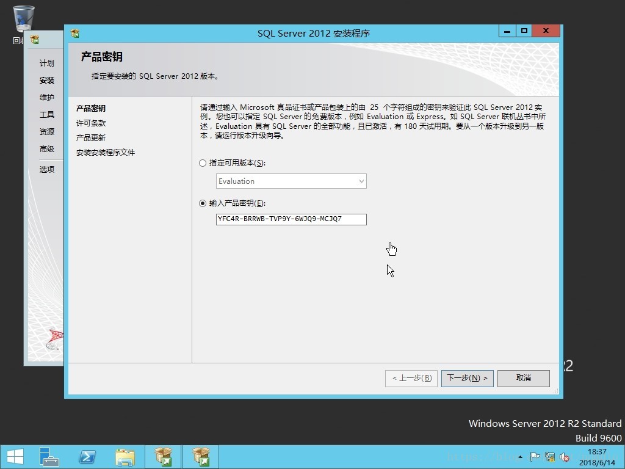This screenshot has width=625, height=469.
Task: Open File Explorer from the taskbar
Action: (125, 457)
